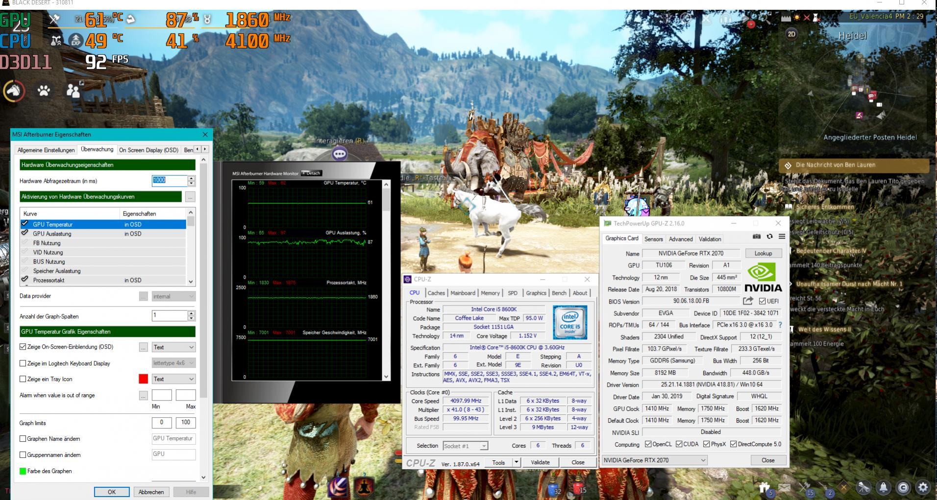
Task: Click the crossed axes icon with badge 15
Action: 804,487
